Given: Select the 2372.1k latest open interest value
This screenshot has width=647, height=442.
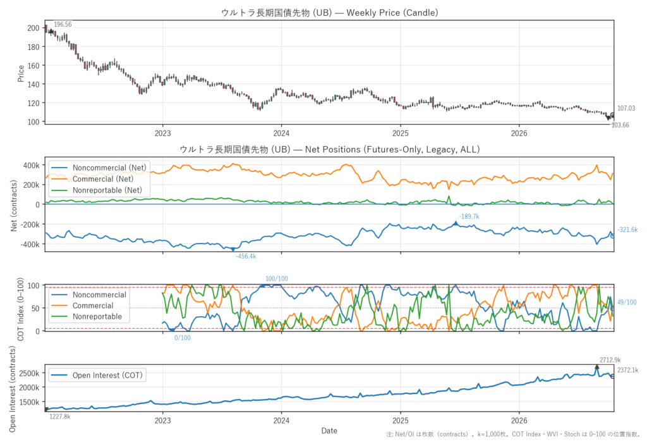Looking at the screenshot, I should 627,370.
